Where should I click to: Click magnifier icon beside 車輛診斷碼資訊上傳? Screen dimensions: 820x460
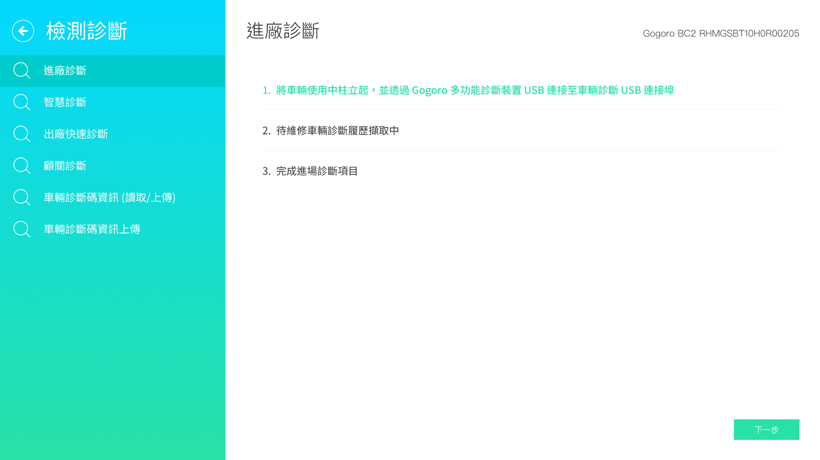coord(21,229)
